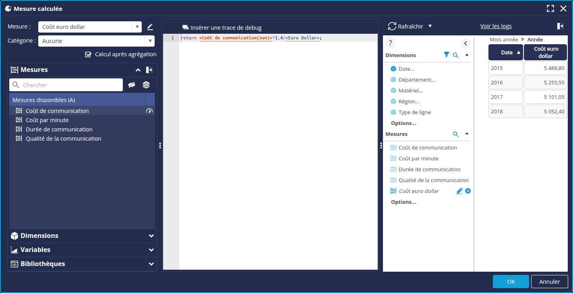This screenshot has height=293, width=573.
Task: Click the hidden-measures eye icon beside search
Action: (x=132, y=85)
